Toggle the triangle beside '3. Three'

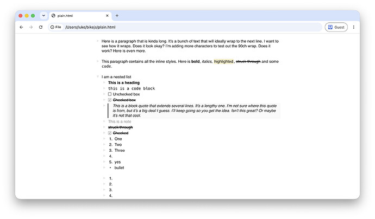[104, 150]
